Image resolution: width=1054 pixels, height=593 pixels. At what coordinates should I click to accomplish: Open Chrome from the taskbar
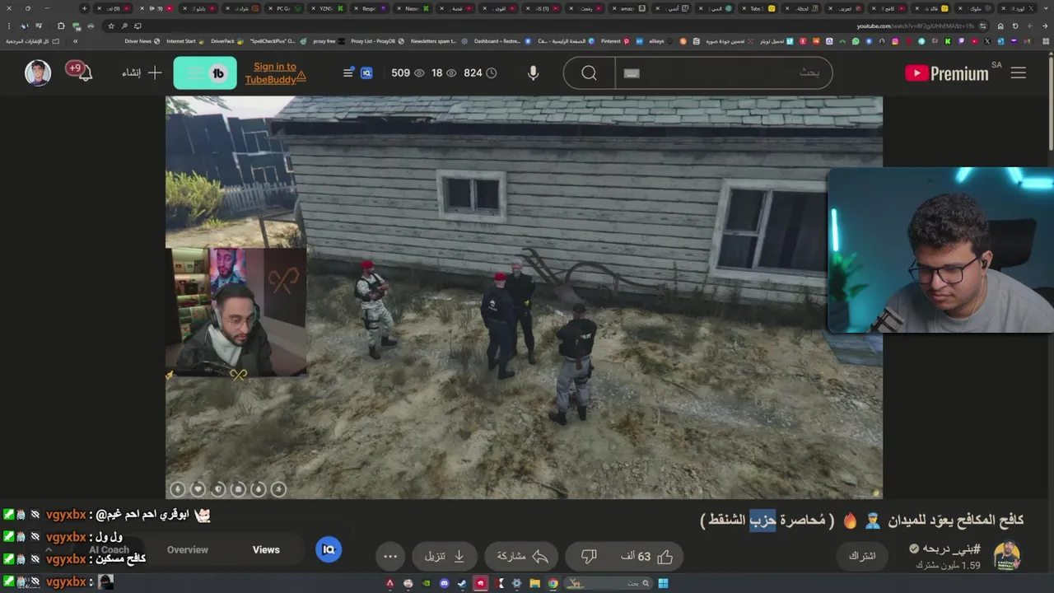click(553, 583)
